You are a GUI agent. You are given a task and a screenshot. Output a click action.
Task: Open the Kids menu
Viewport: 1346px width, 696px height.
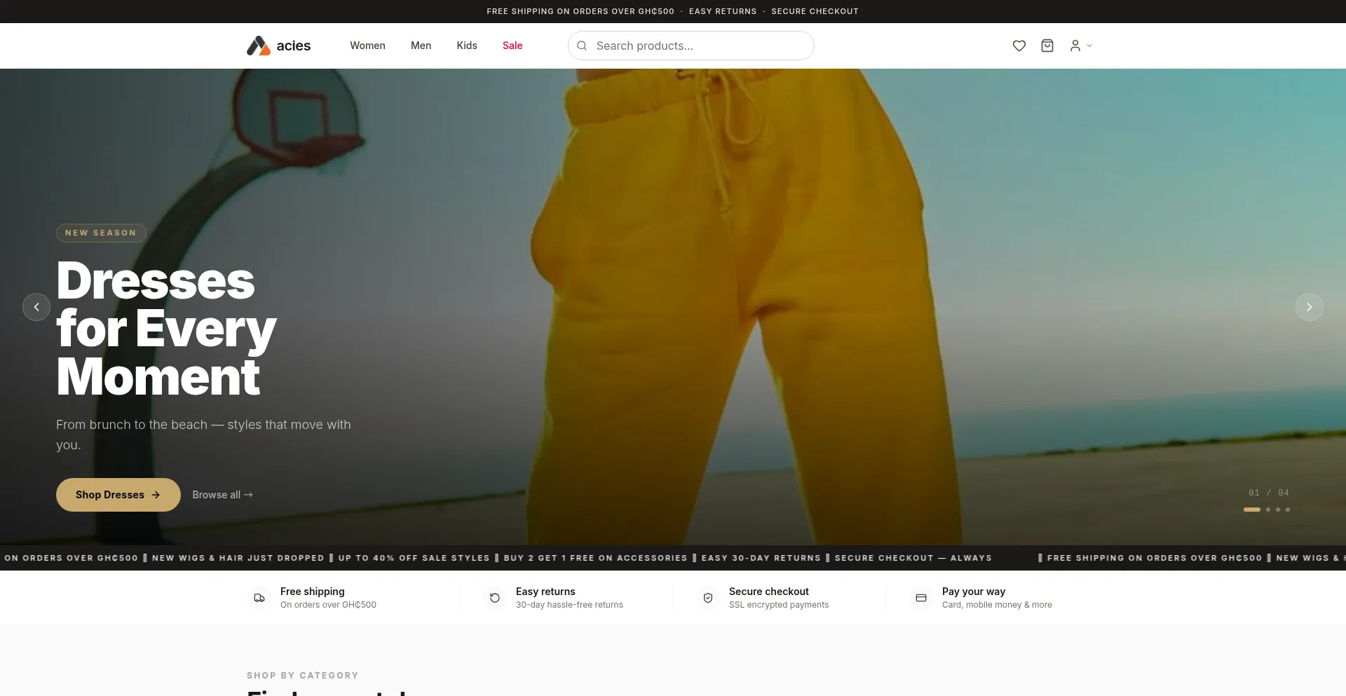click(x=467, y=46)
